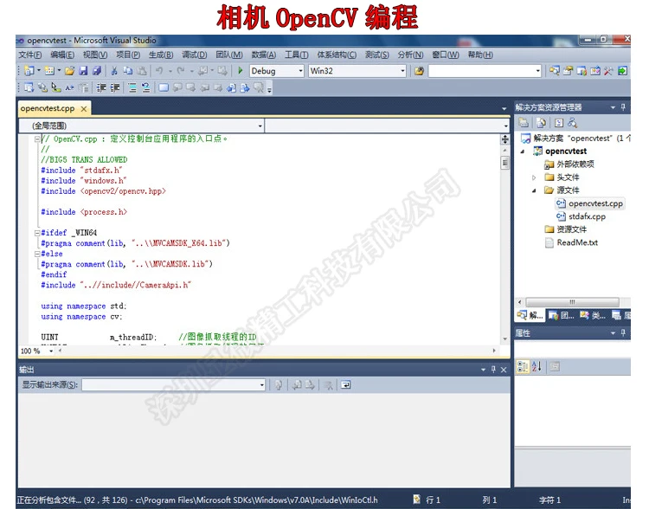The image size is (649, 509).
Task: Pin the Output panel
Action: coord(493,370)
